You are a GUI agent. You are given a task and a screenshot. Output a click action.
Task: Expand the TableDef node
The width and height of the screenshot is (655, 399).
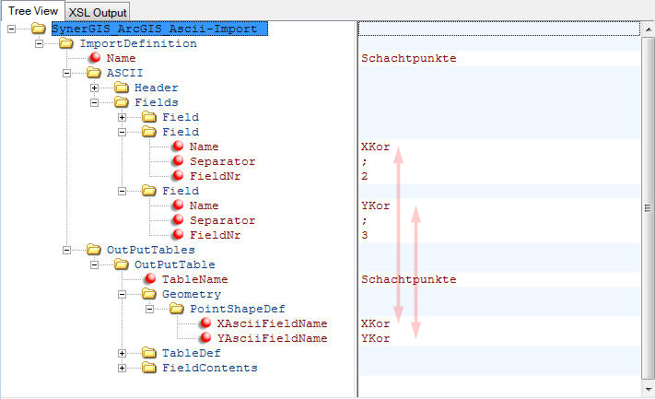click(122, 353)
